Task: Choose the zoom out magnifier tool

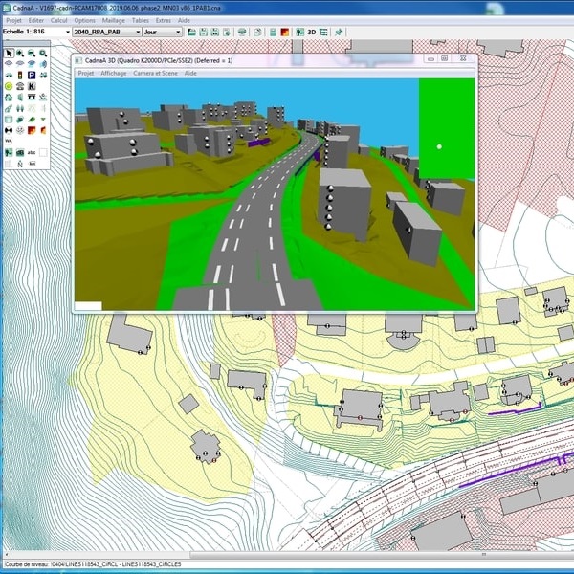Action: point(32,54)
